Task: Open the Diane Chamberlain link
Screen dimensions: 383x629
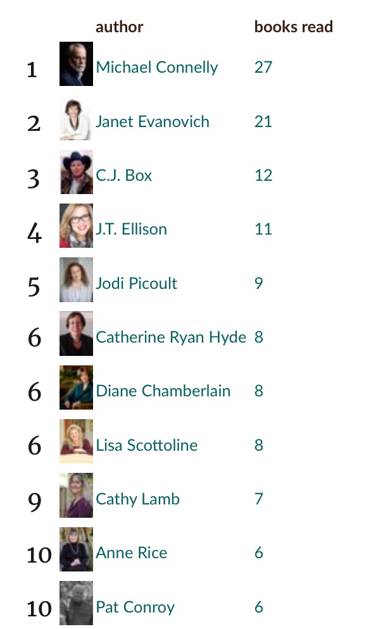Action: (x=163, y=391)
